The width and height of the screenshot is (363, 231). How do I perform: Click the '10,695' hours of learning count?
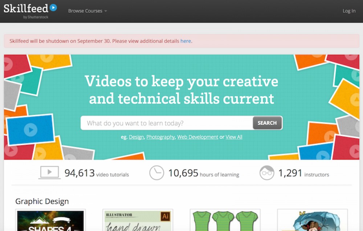[183, 173]
